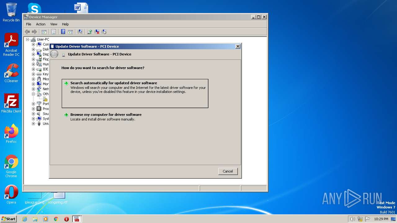Toggle Show/Hide Console Tree toolbar icon
The height and width of the screenshot is (223, 397).
pos(44,32)
